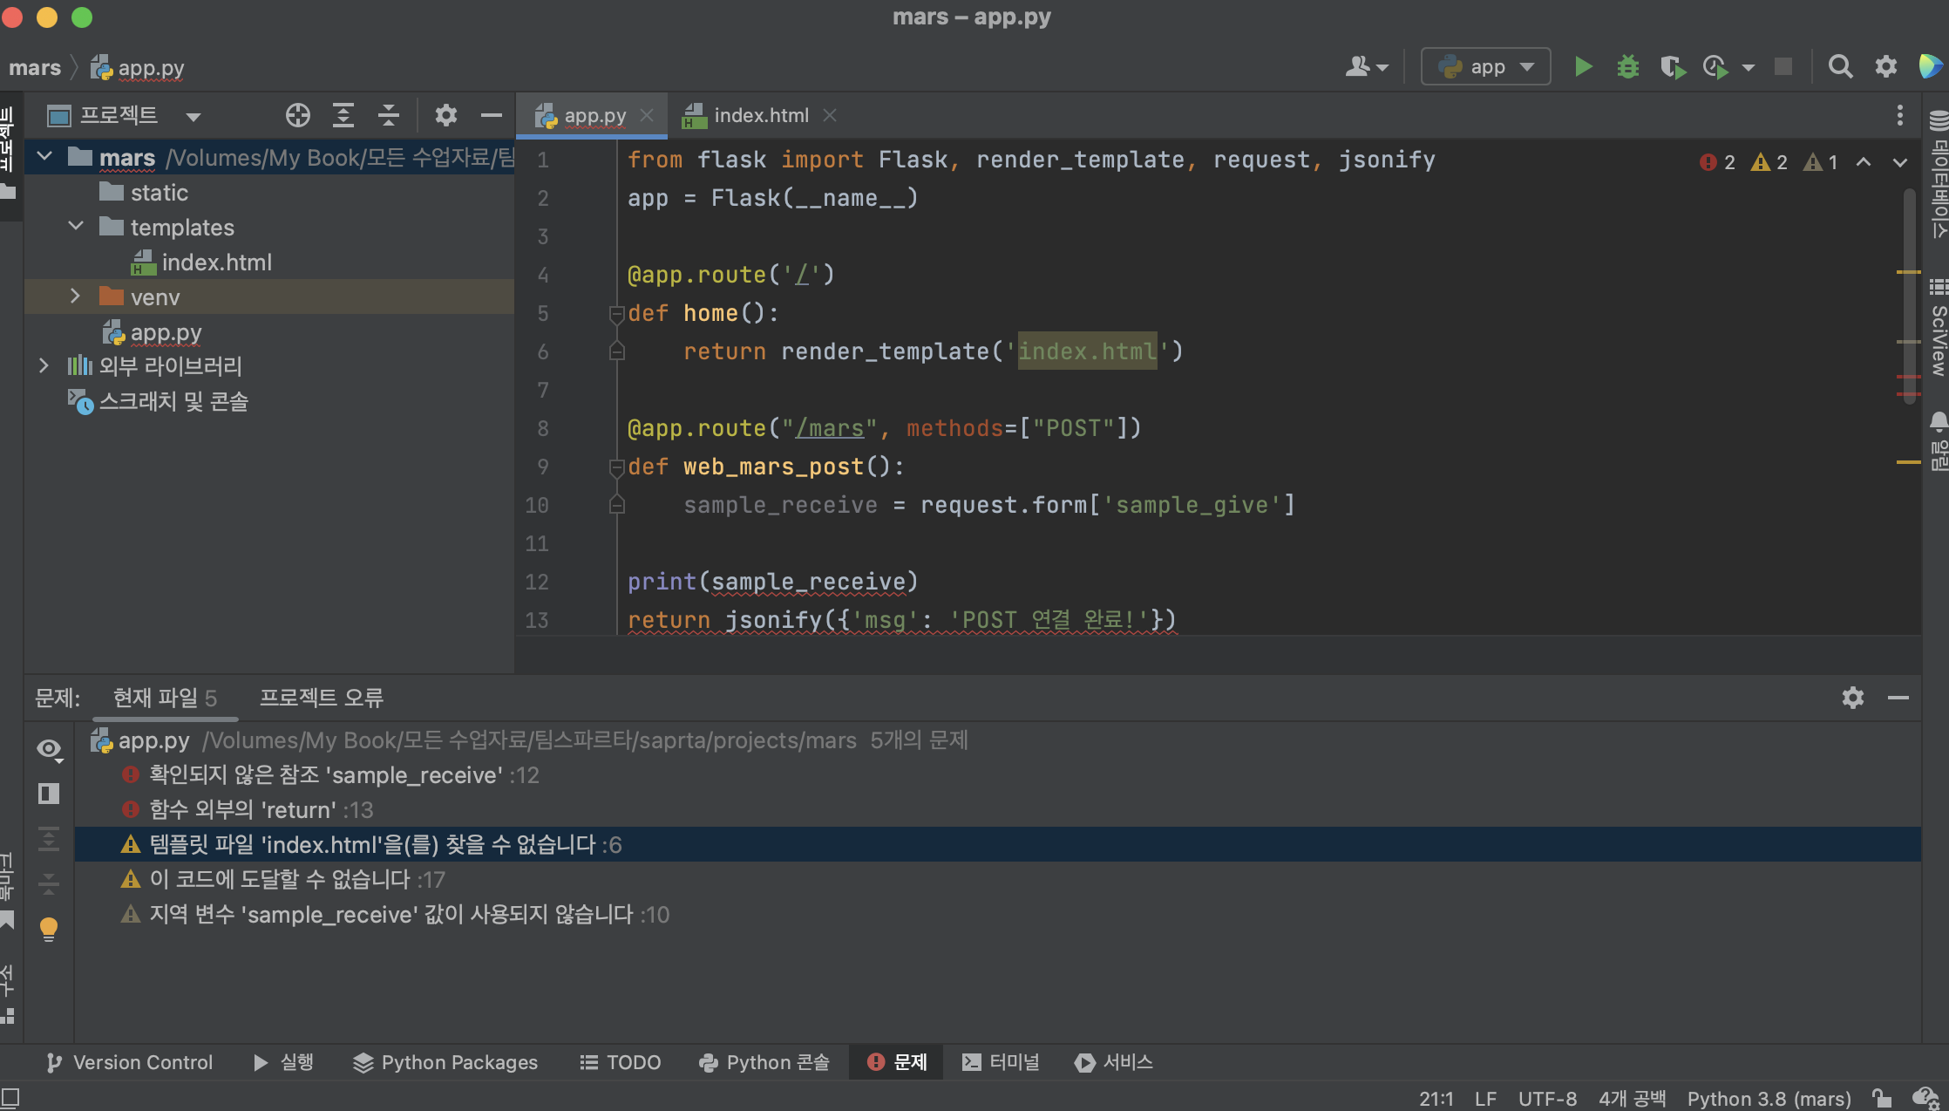Viewport: 1949px width, 1111px height.
Task: Toggle tool window bars square icon
Action: 10,1098
